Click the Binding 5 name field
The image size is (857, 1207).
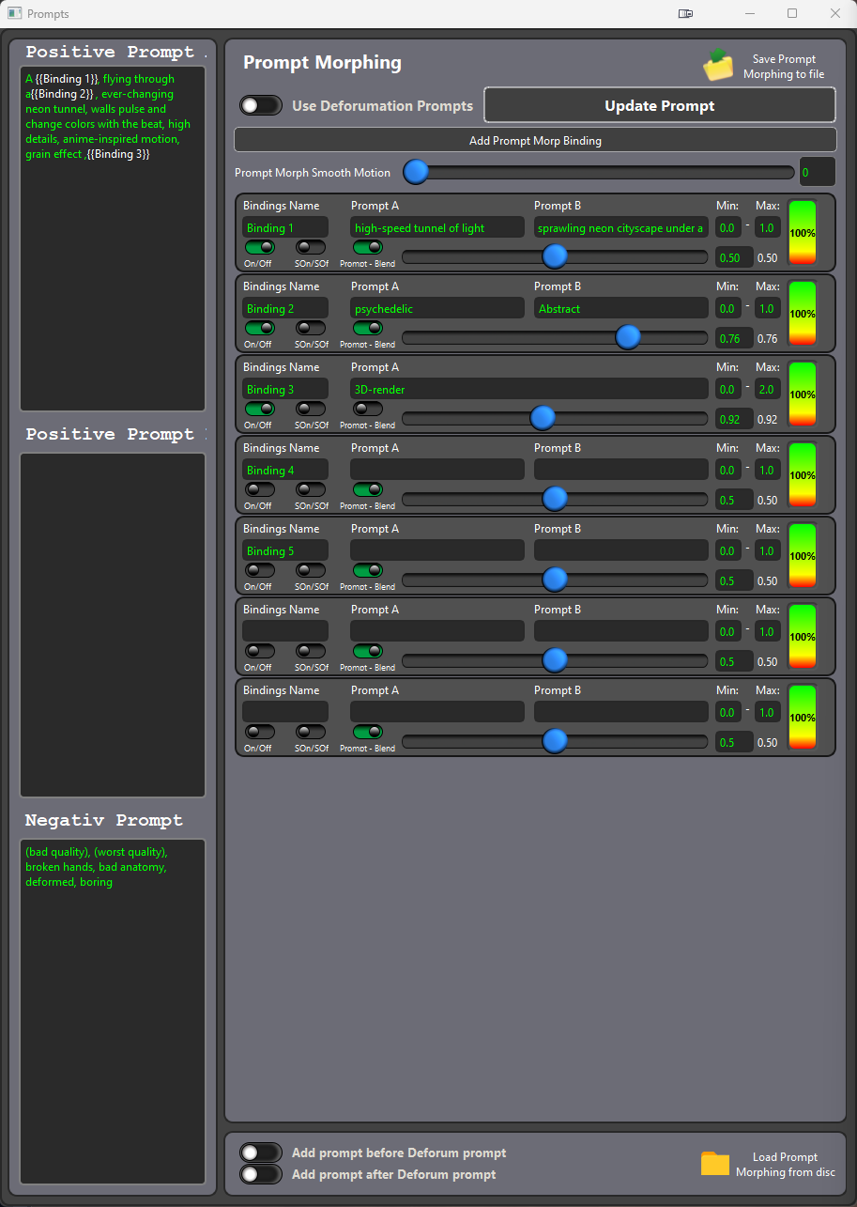[x=285, y=550]
